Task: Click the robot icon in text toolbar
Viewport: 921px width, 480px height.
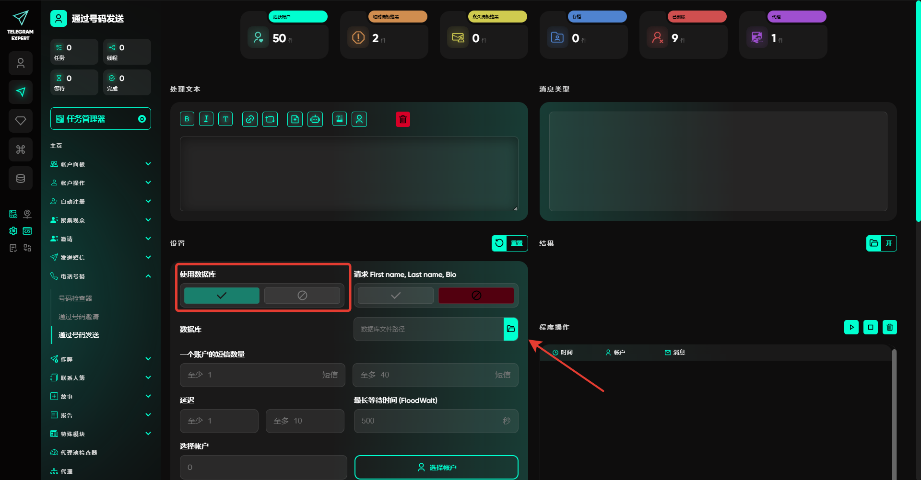Action: [x=315, y=119]
